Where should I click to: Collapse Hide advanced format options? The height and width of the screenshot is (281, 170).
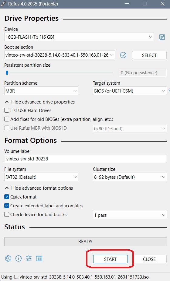click(x=39, y=188)
